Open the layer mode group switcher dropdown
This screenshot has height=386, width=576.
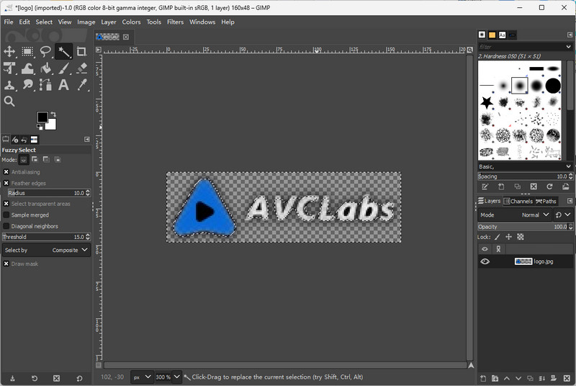[x=562, y=215]
